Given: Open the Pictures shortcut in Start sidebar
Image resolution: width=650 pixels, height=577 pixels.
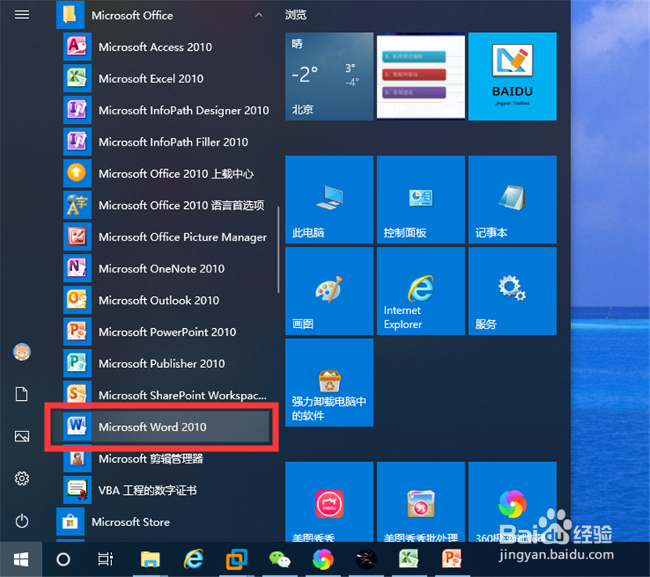Looking at the screenshot, I should (x=22, y=436).
